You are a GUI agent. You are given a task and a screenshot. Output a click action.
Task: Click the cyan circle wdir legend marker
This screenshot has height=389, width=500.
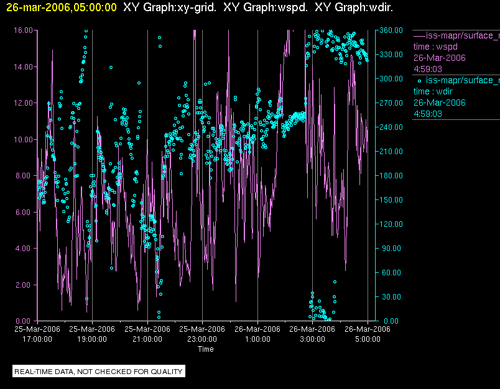tap(419, 81)
